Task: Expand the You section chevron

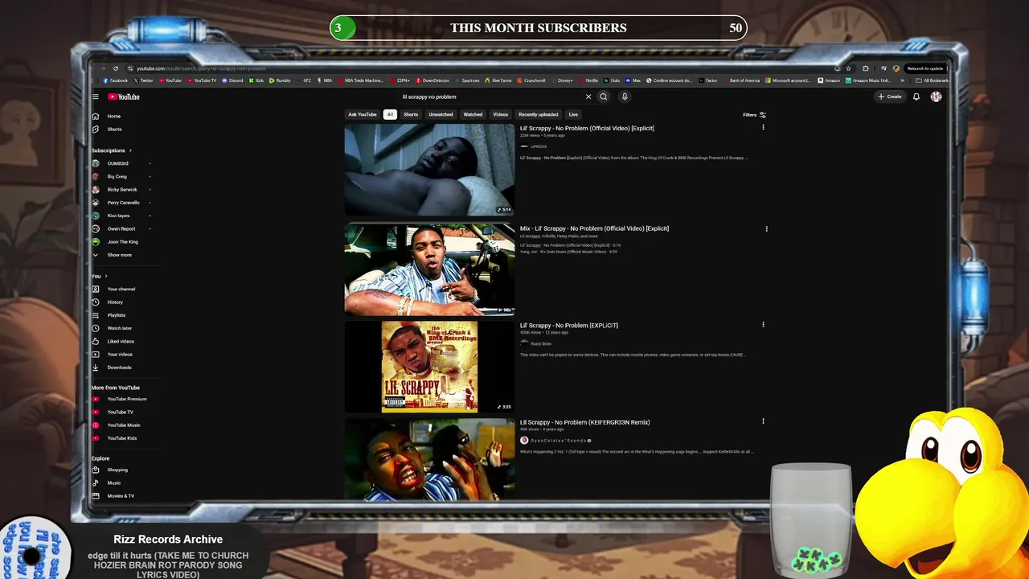Action: (106, 276)
